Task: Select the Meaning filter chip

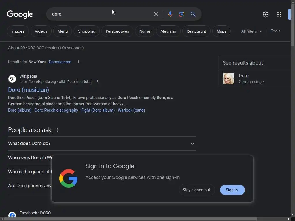Action: pos(168,31)
